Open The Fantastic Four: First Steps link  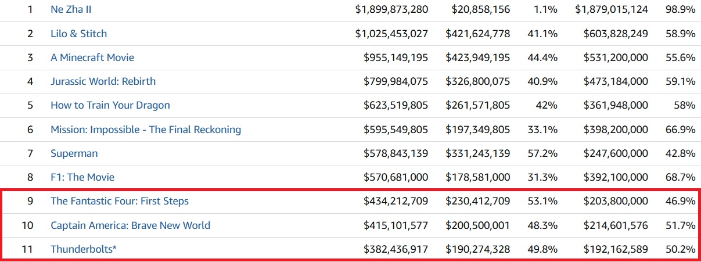[x=120, y=201]
